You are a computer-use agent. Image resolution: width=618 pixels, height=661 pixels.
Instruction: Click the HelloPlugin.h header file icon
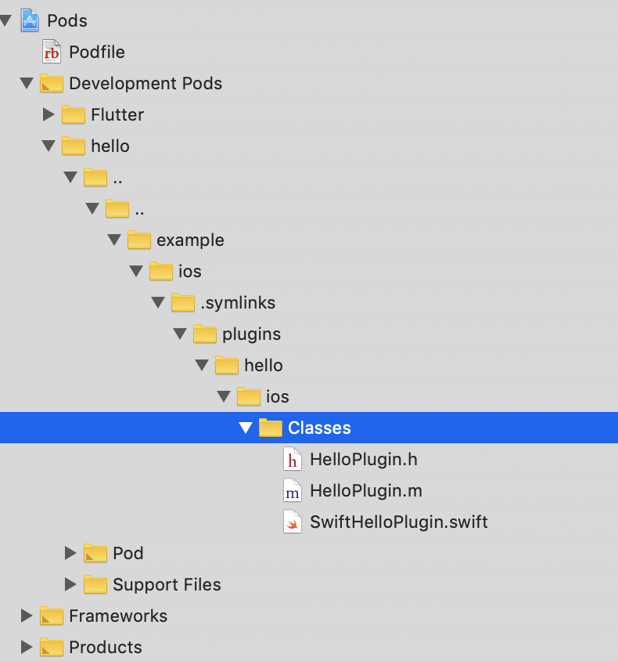point(292,459)
